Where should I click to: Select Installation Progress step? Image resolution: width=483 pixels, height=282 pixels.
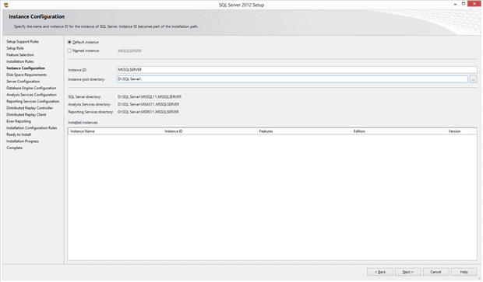pyautogui.click(x=23, y=141)
